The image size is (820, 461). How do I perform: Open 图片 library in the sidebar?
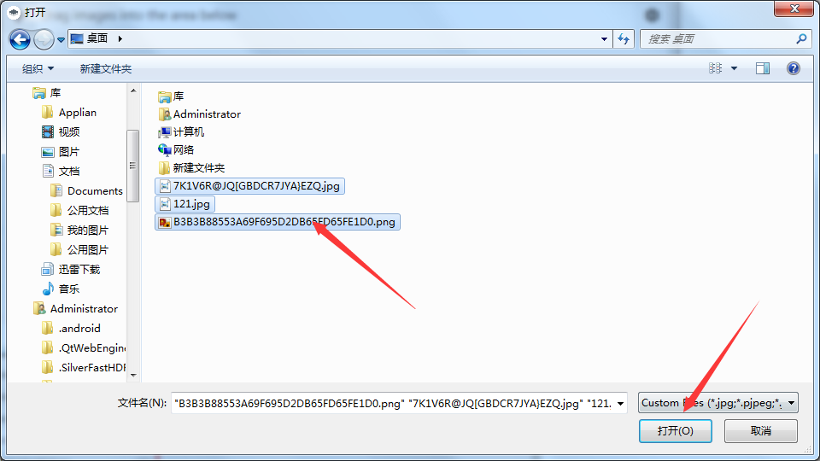click(x=61, y=152)
